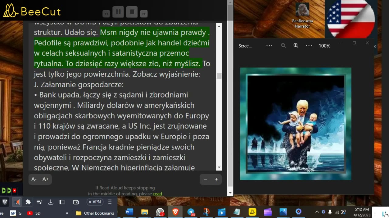Open the SD YouTube bookmark
This screenshot has width=389, height=218.
[x=34, y=213]
